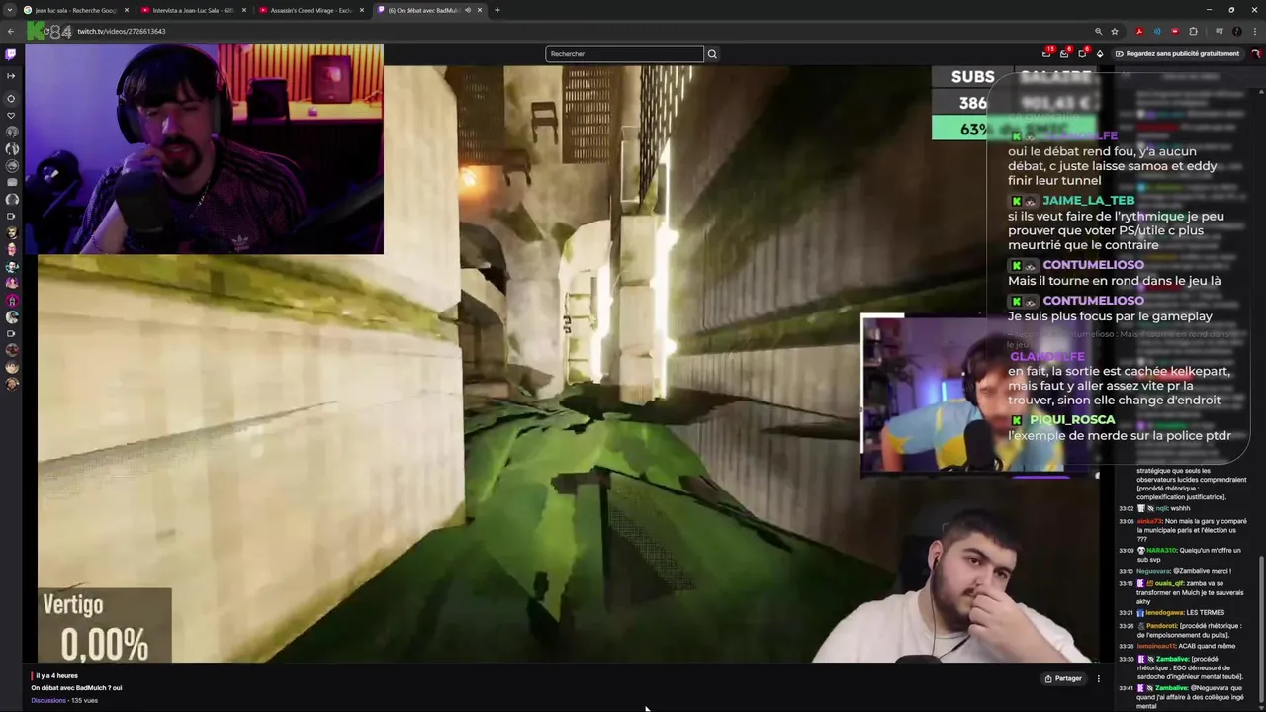The height and width of the screenshot is (712, 1266).
Task: Open Chrome three-dot menu
Action: [1254, 31]
